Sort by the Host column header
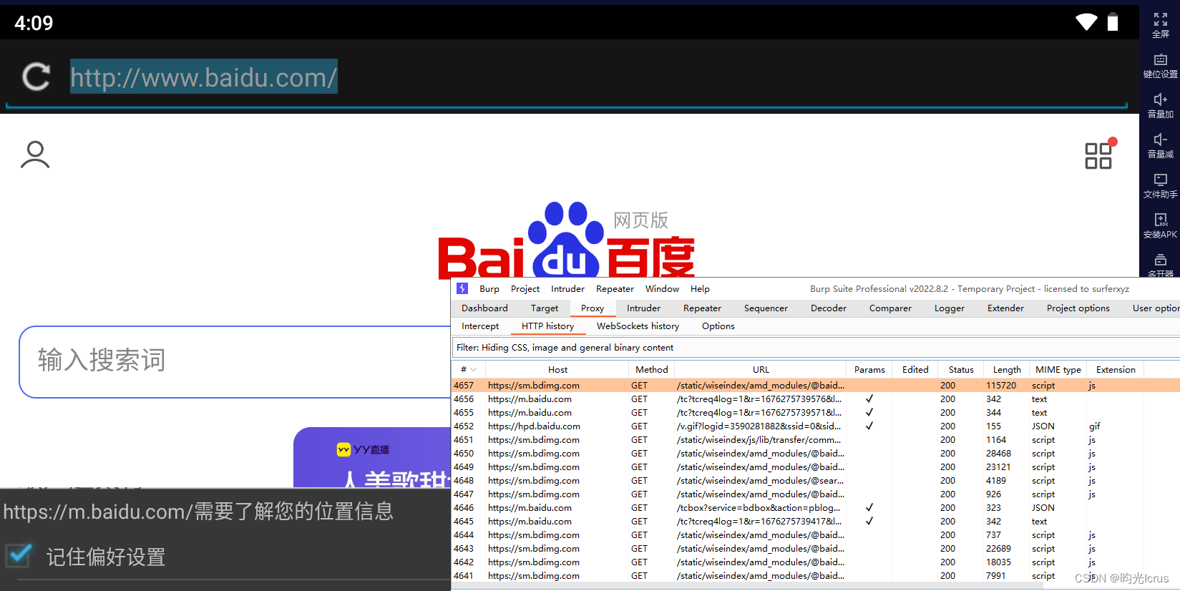 557,370
